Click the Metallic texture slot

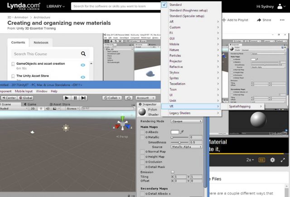click(x=142, y=137)
